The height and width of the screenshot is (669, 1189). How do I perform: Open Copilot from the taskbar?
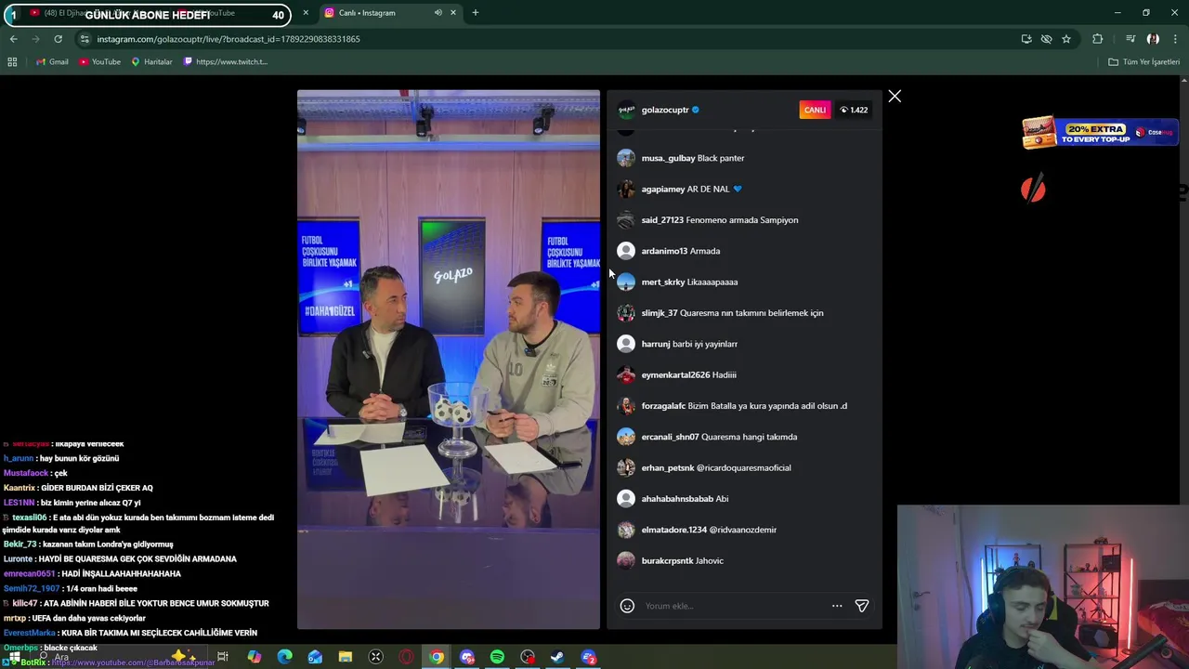click(x=254, y=657)
